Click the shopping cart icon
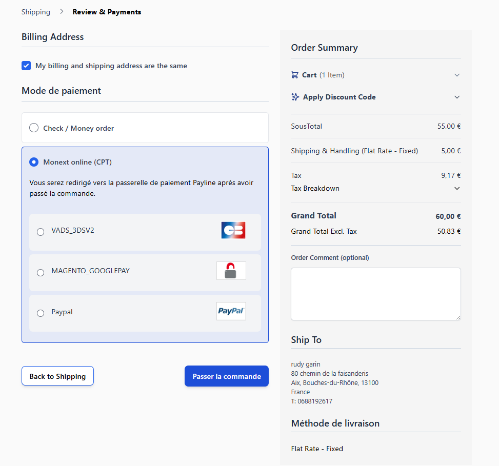This screenshot has height=466, width=499. coord(295,75)
